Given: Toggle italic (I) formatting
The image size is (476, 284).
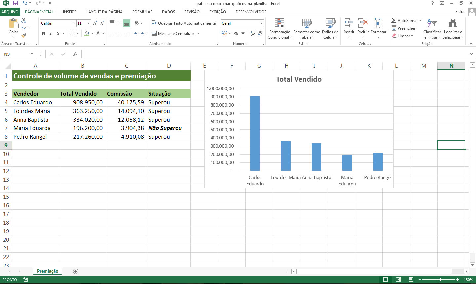Looking at the screenshot, I should point(51,33).
